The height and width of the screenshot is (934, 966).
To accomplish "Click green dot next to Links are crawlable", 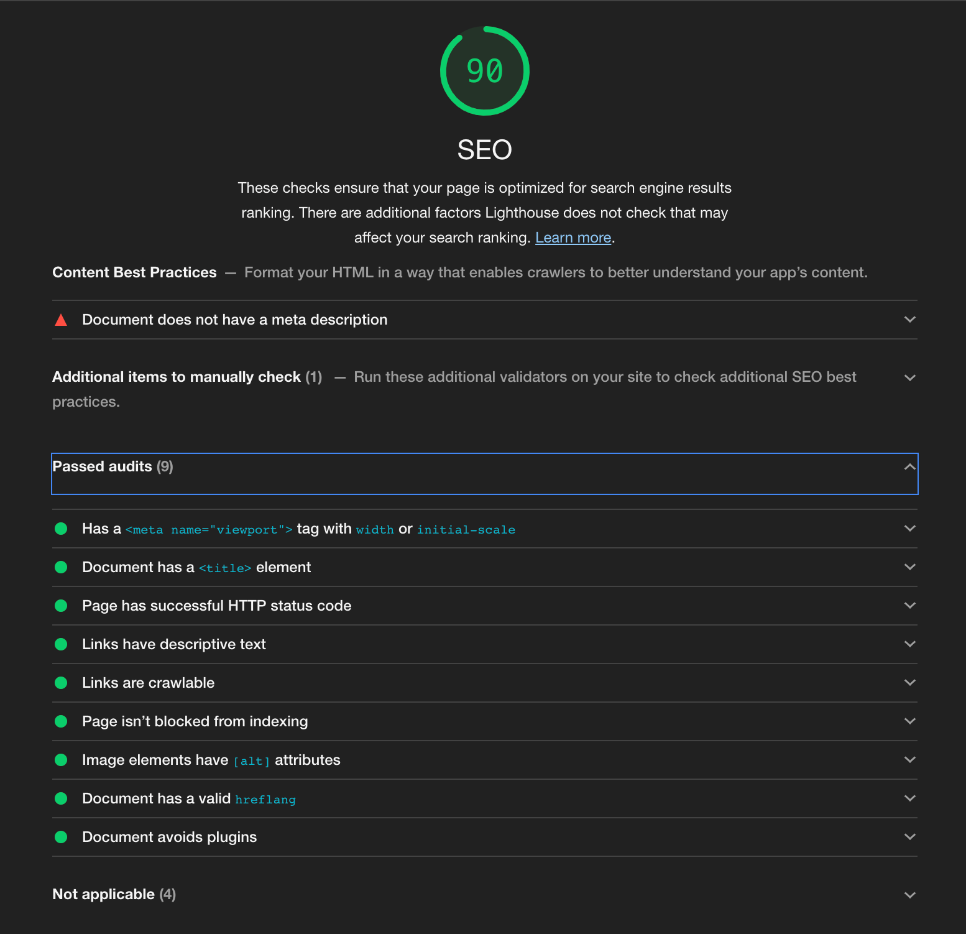I will pos(61,683).
